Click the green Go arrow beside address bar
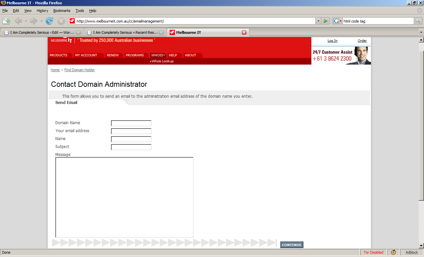Screen dimensions: 424x257 point(326,21)
